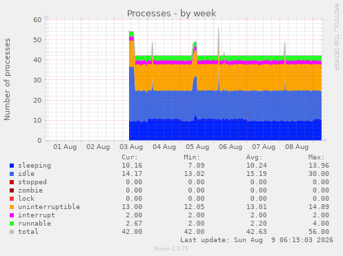Click the 'idle' legend label
343x256 pixels.
coord(26,174)
